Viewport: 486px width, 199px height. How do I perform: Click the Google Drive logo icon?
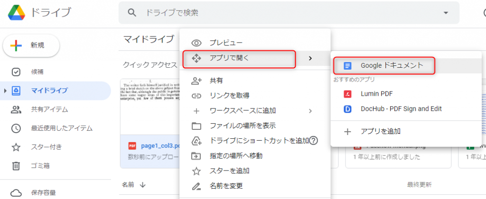[17, 13]
